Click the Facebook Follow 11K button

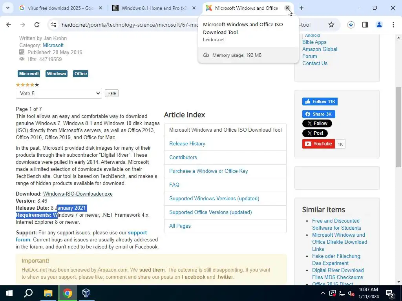(x=320, y=102)
